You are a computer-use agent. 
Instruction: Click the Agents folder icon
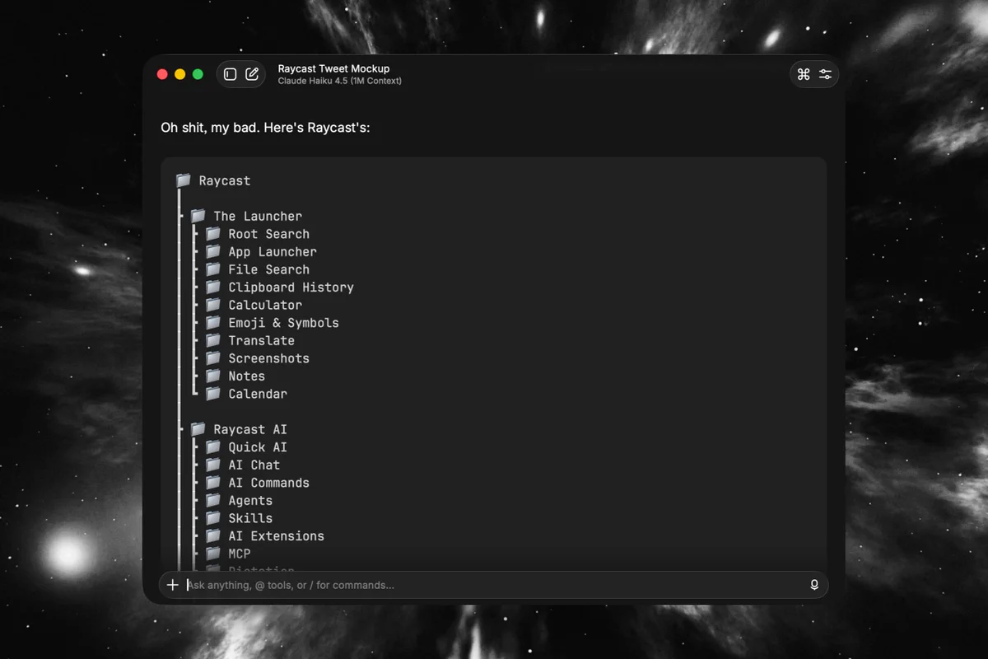(x=213, y=500)
